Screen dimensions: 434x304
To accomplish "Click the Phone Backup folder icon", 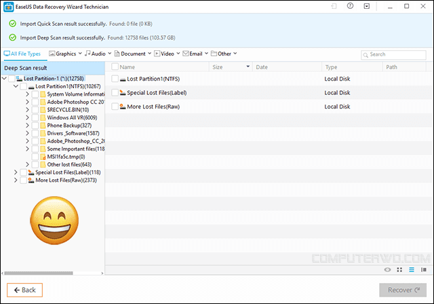I will [43, 126].
